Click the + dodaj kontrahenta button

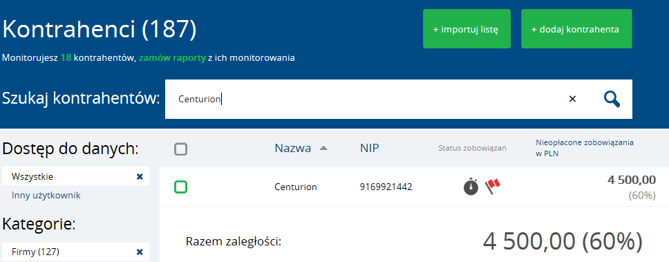(576, 29)
